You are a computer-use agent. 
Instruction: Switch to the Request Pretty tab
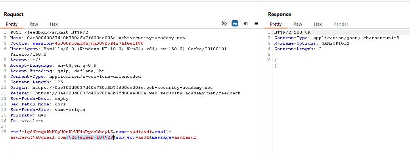click(x=12, y=24)
